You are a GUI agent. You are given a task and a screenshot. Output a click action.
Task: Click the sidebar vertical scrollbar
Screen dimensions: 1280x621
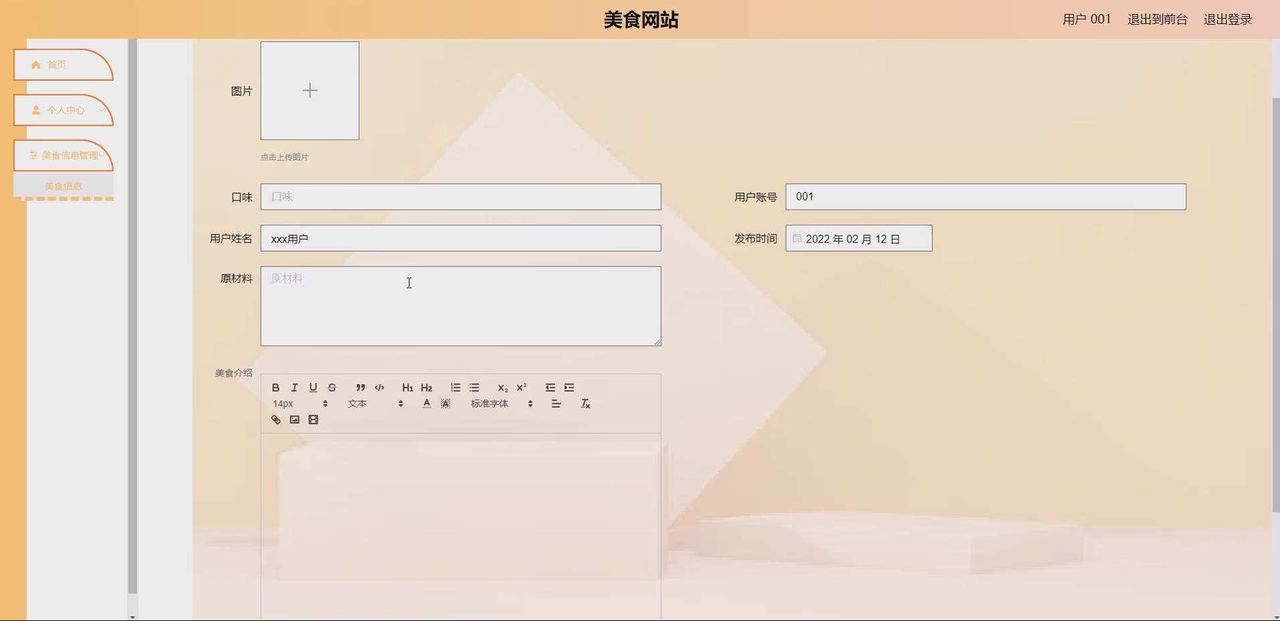(x=132, y=317)
